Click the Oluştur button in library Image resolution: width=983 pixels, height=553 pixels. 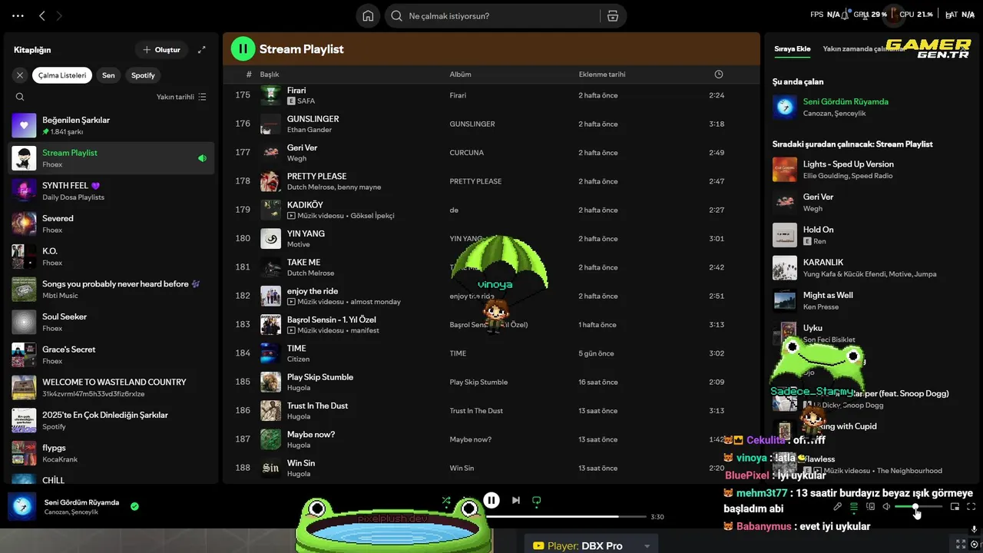click(x=161, y=50)
